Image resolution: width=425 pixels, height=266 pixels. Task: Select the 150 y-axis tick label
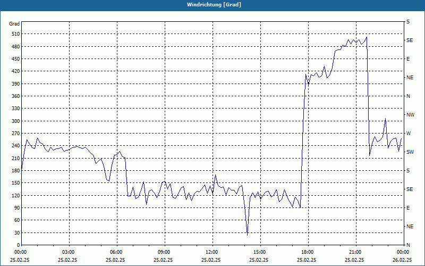point(16,183)
